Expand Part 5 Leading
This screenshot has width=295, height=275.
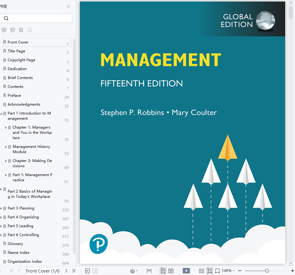click(x=1, y=226)
